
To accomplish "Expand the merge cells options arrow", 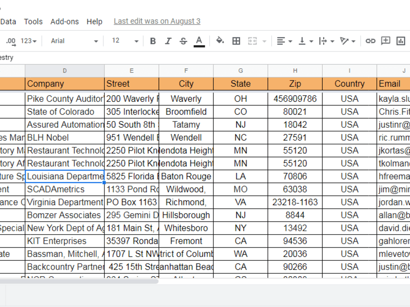I will click(264, 41).
